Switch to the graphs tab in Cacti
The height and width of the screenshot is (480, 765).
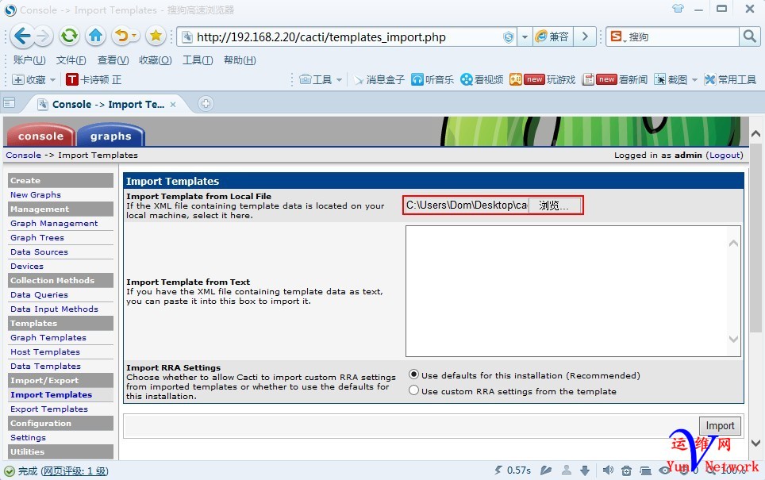pyautogui.click(x=111, y=135)
